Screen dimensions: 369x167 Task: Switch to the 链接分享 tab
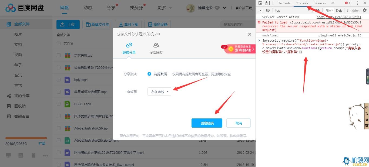click(129, 48)
